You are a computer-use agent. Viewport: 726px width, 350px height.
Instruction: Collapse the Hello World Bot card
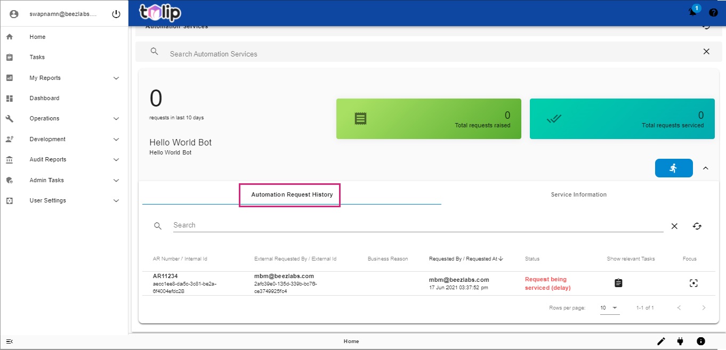pyautogui.click(x=706, y=168)
